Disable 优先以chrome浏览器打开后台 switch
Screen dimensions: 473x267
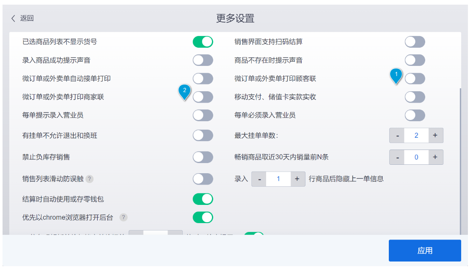click(x=203, y=217)
